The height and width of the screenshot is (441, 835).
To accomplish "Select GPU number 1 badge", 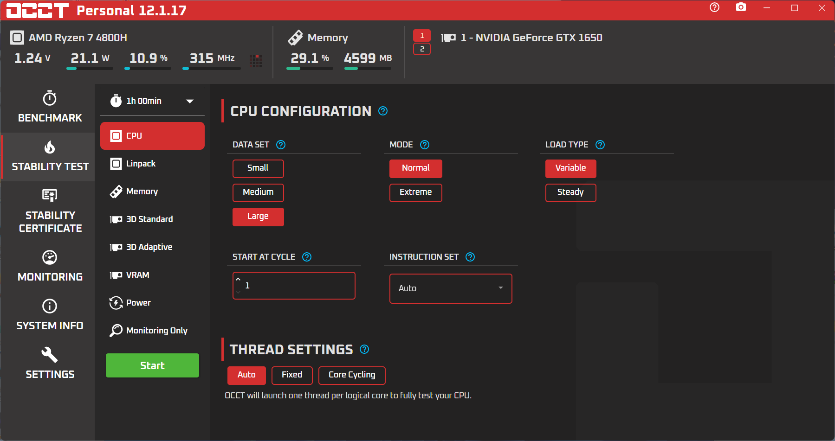I will pyautogui.click(x=422, y=36).
